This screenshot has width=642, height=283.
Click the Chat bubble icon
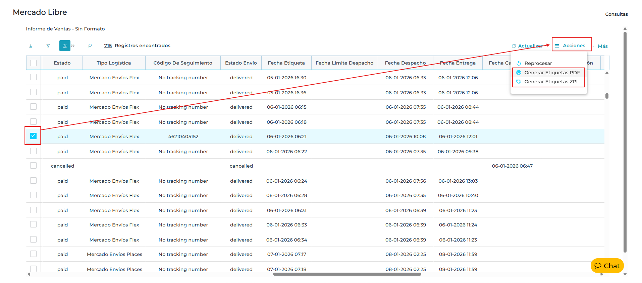point(598,266)
